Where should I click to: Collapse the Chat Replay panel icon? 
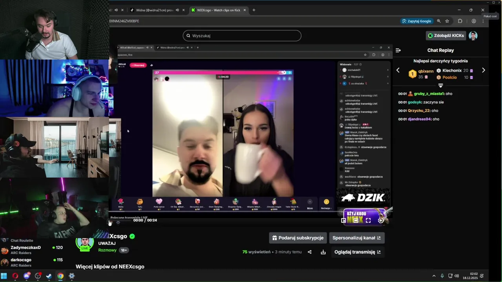pyautogui.click(x=398, y=50)
